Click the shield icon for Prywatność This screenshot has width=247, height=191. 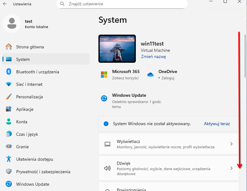(9, 171)
